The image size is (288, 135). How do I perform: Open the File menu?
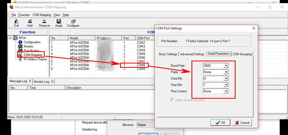tap(14, 15)
